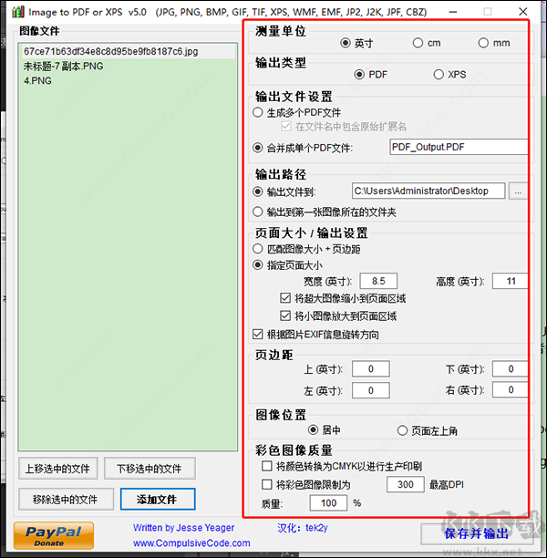
Task: Choose XPS output type
Action: (439, 75)
